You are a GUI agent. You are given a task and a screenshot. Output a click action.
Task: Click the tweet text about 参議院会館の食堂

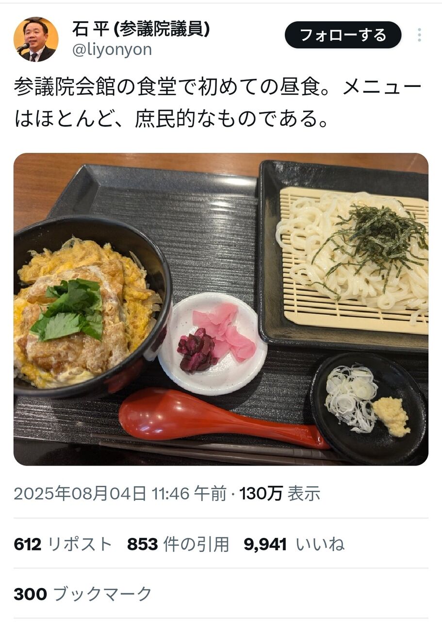(217, 104)
